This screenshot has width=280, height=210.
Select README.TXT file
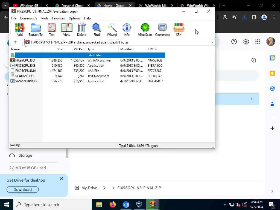coord(87,76)
